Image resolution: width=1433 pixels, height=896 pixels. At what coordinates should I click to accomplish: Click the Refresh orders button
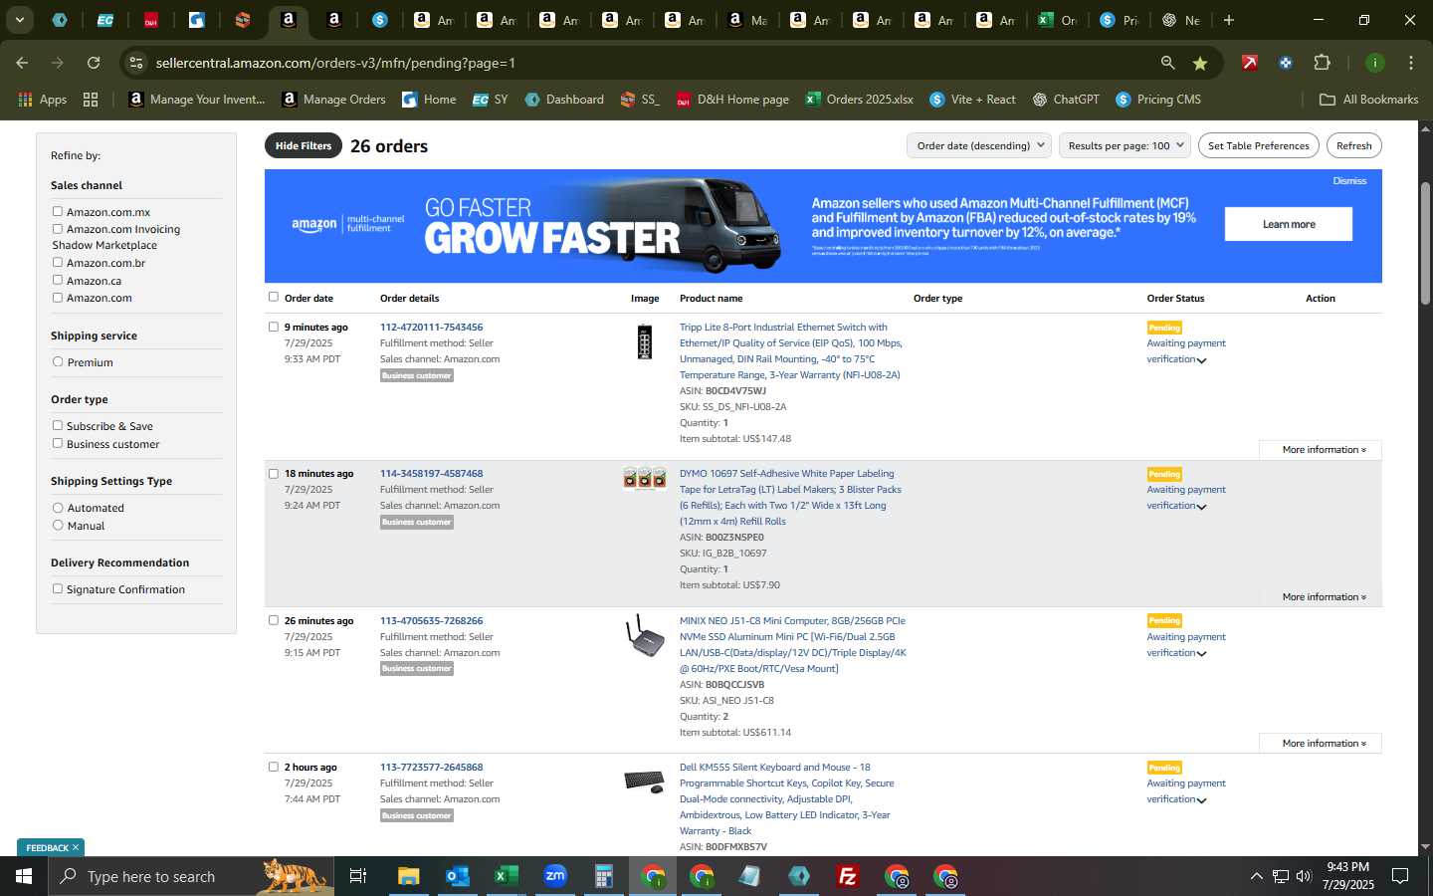click(1353, 145)
